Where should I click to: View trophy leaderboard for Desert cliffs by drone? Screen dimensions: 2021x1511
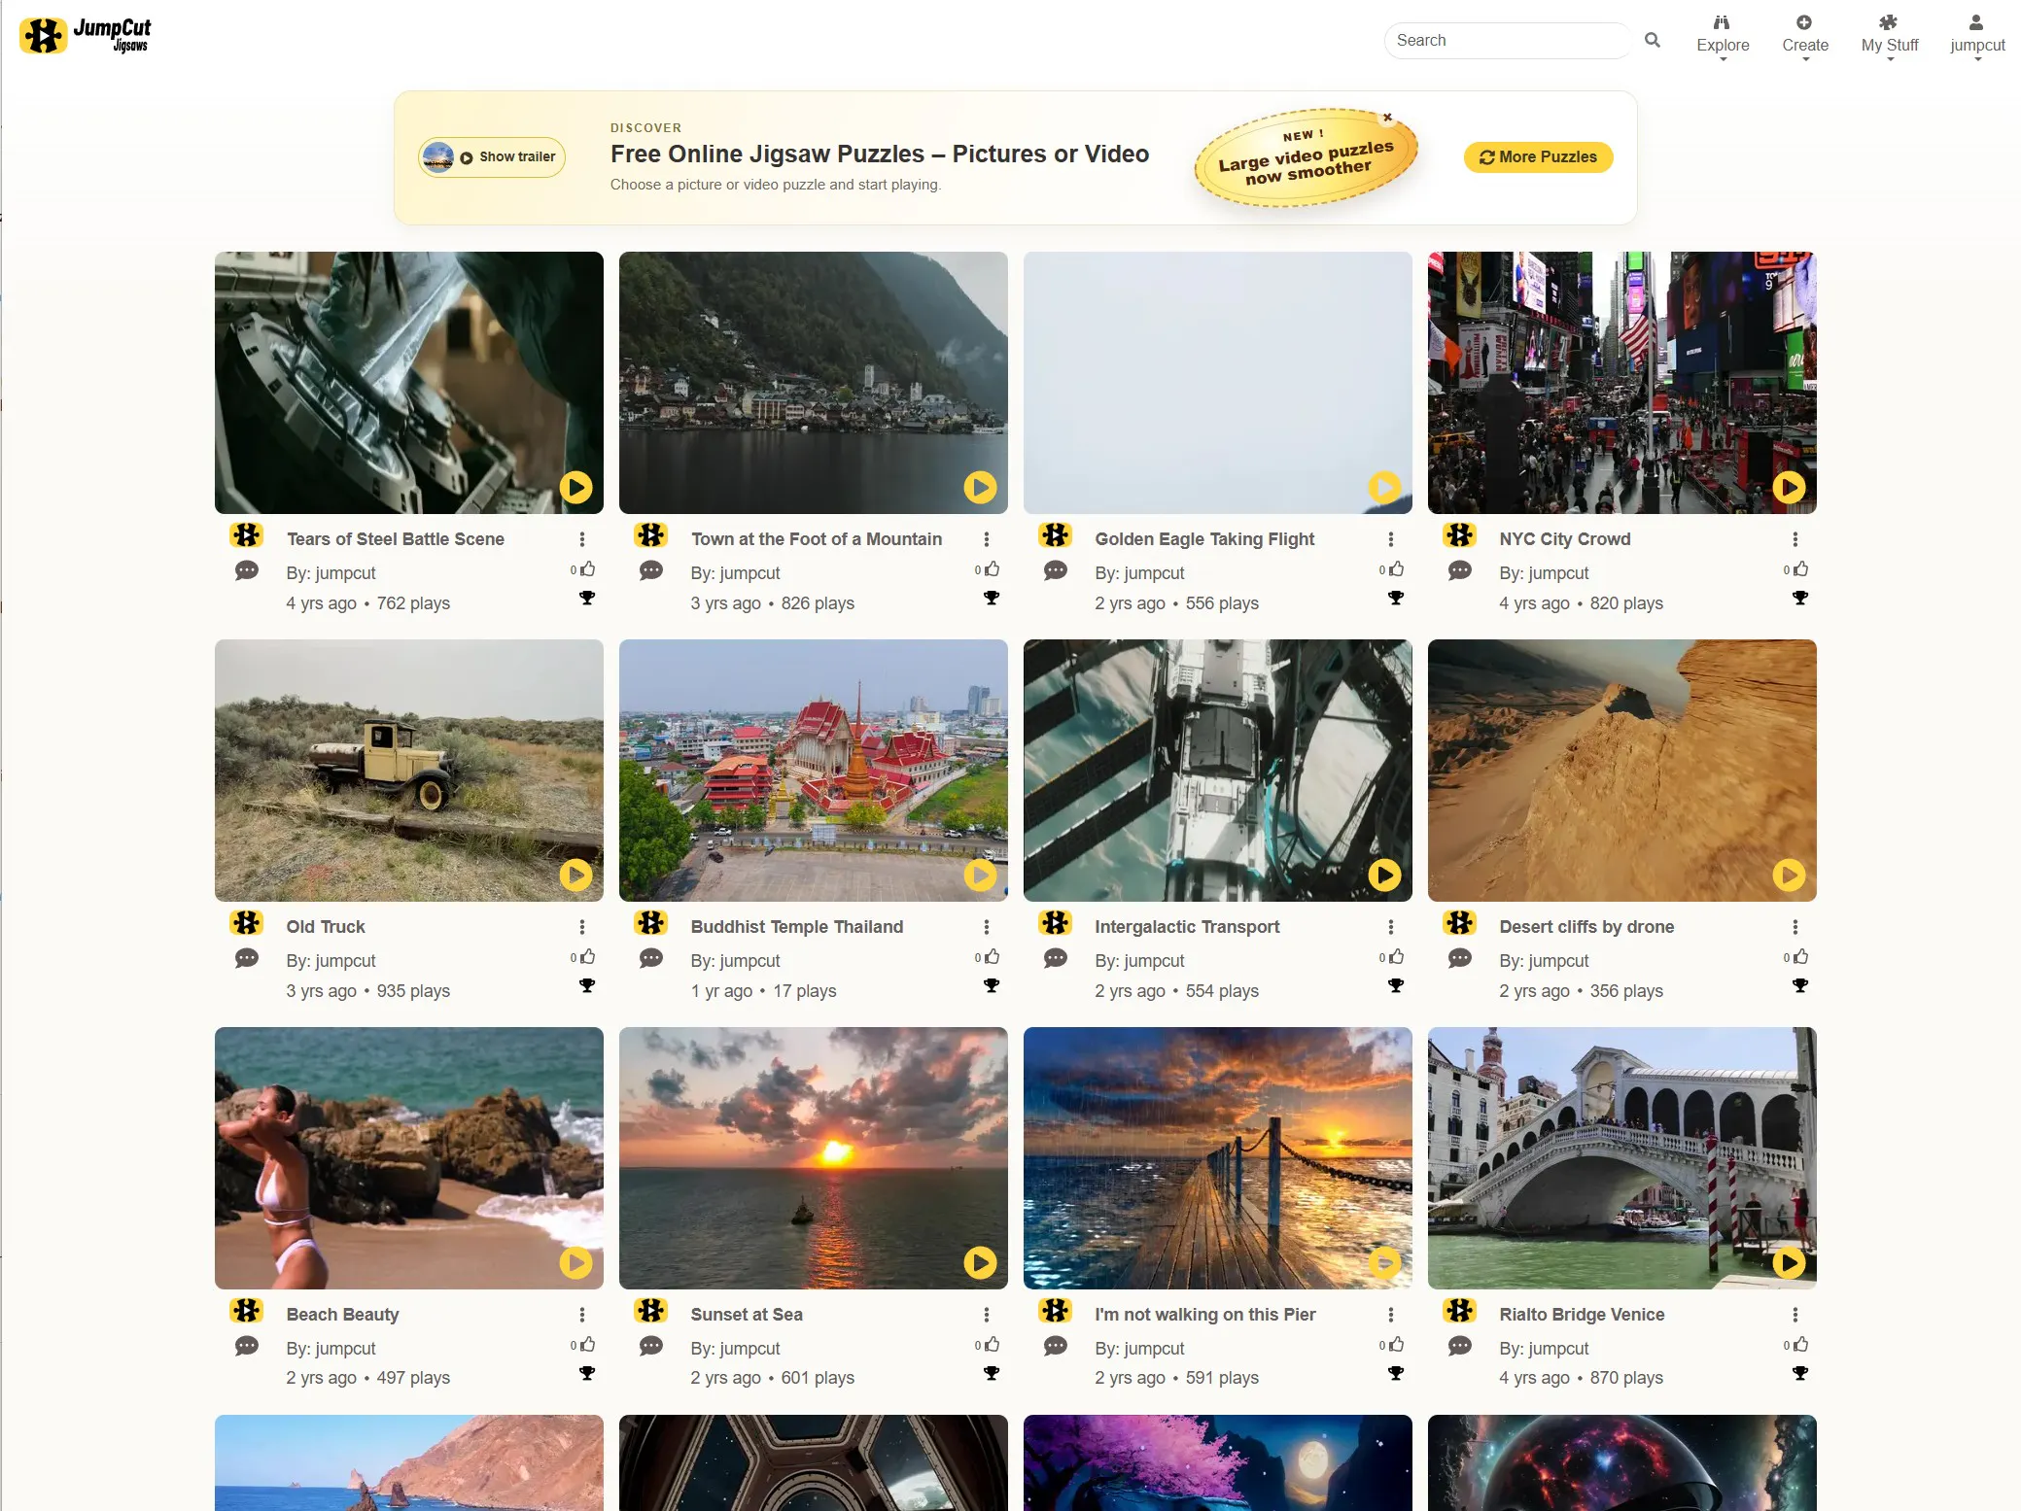[1800, 985]
